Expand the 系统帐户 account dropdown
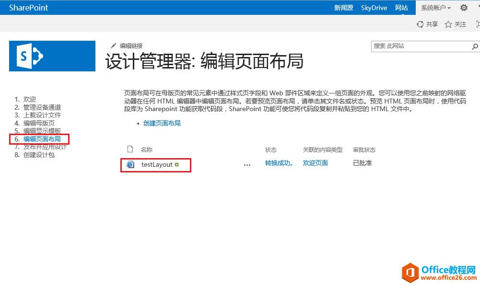The width and height of the screenshot is (480, 286). (x=435, y=8)
